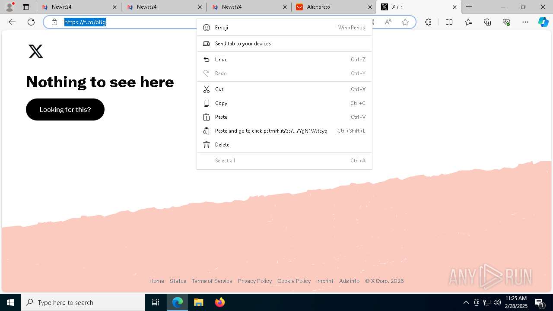This screenshot has height=311, width=553.
Task: Open the Favorites list icon
Action: 468,22
